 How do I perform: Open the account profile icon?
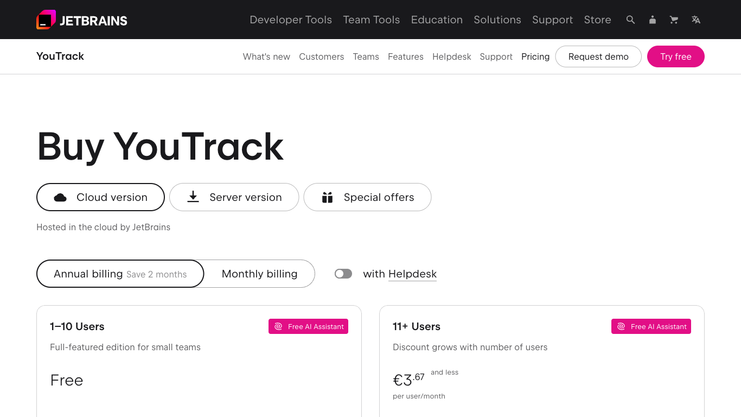click(x=653, y=20)
